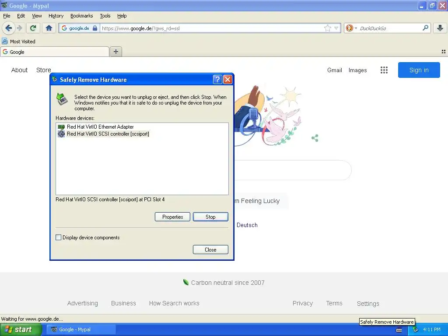
Task: Click the on-screen keyboard tray icon
Action: click(399, 330)
